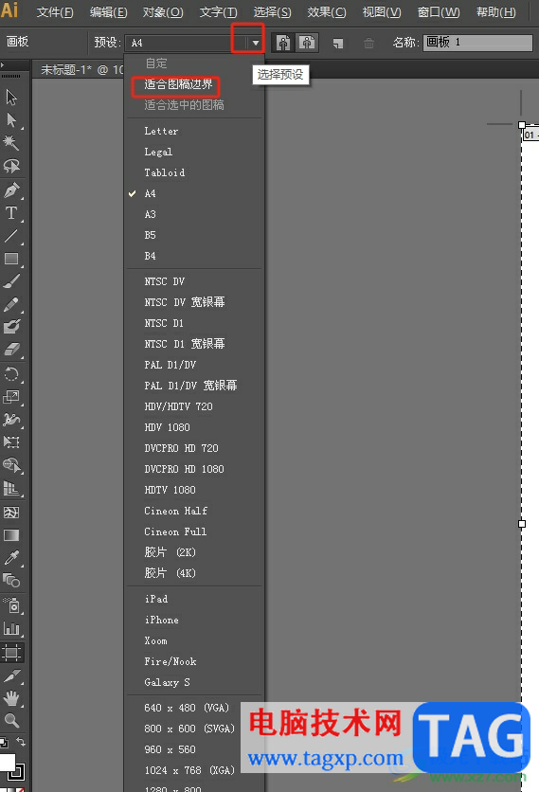Click the New Artboard button
Screen dimensions: 539x792
click(x=338, y=44)
